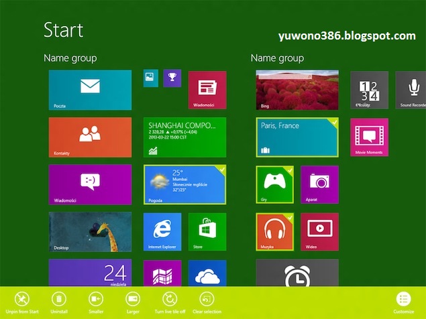Click the Uninstall button
This screenshot has width=426, height=319.
[59, 303]
